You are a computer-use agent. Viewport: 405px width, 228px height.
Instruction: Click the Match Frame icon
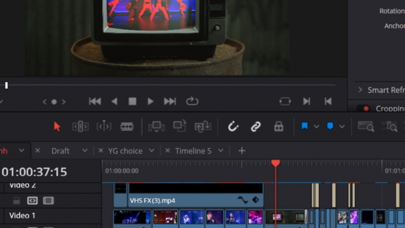click(x=285, y=102)
